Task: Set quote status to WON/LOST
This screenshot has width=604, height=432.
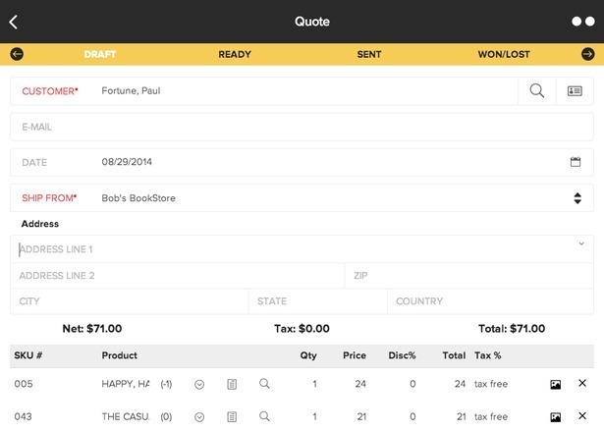Action: (x=504, y=54)
